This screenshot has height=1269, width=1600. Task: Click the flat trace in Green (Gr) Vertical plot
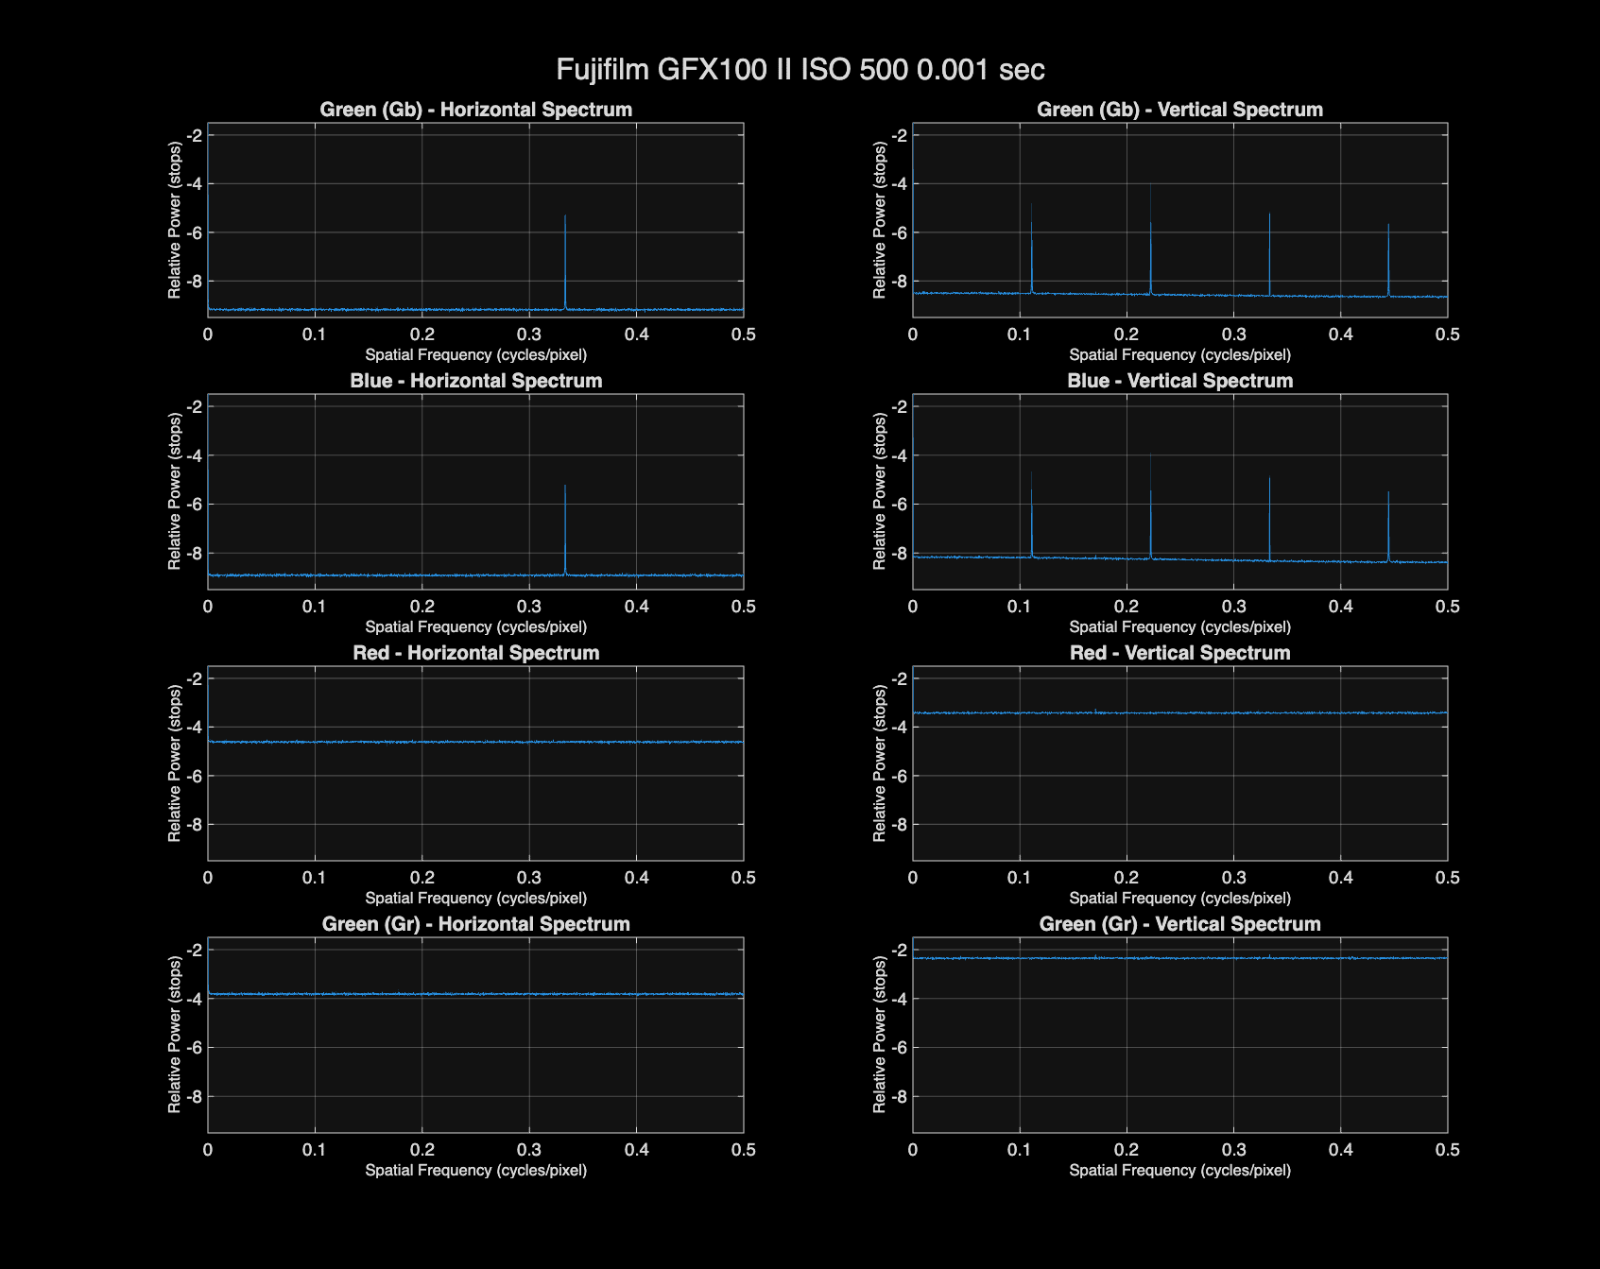[1179, 958]
